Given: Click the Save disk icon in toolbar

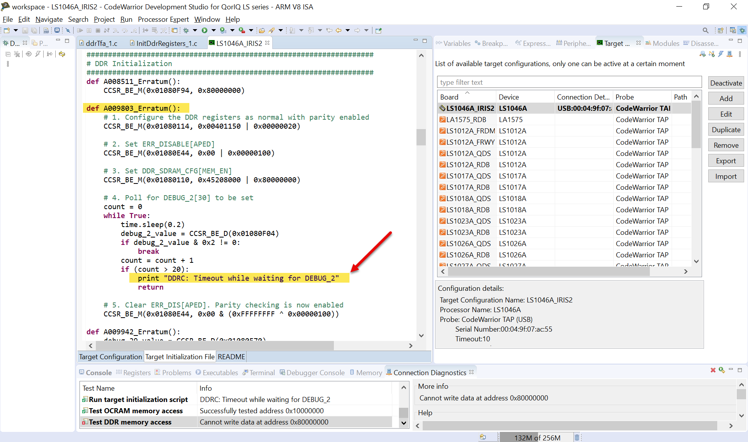Looking at the screenshot, I should [x=25, y=30].
